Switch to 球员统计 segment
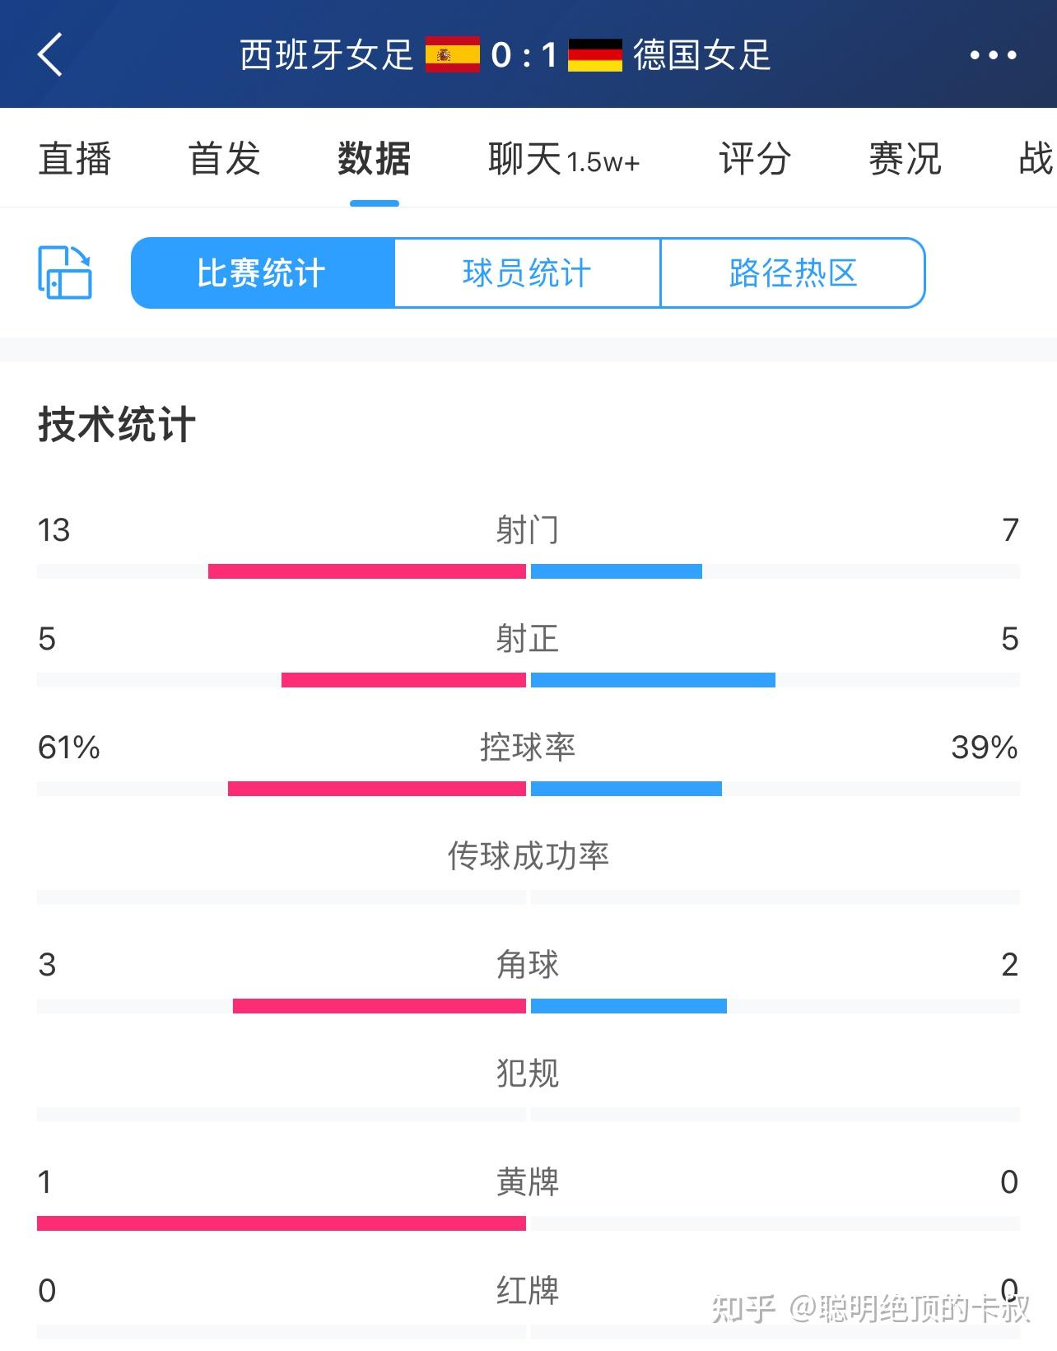1057x1351 pixels. point(528,273)
